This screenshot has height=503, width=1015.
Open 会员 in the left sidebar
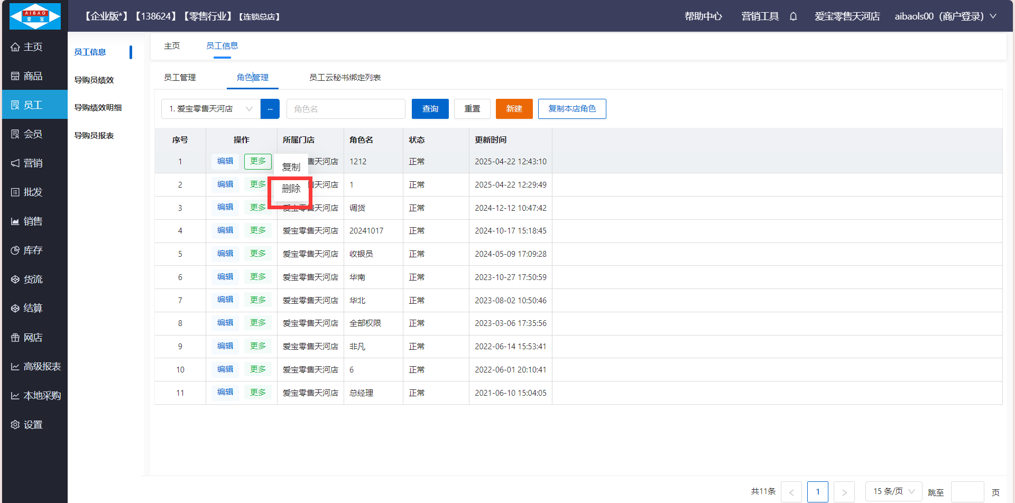tap(35, 134)
